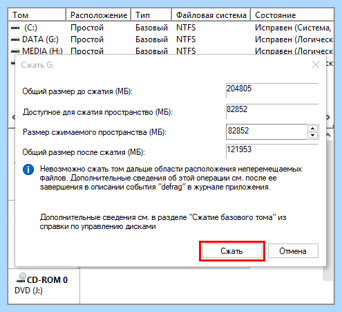Select the MEDIA (H:) volume row
The height and width of the screenshot is (312, 342).
(171, 51)
